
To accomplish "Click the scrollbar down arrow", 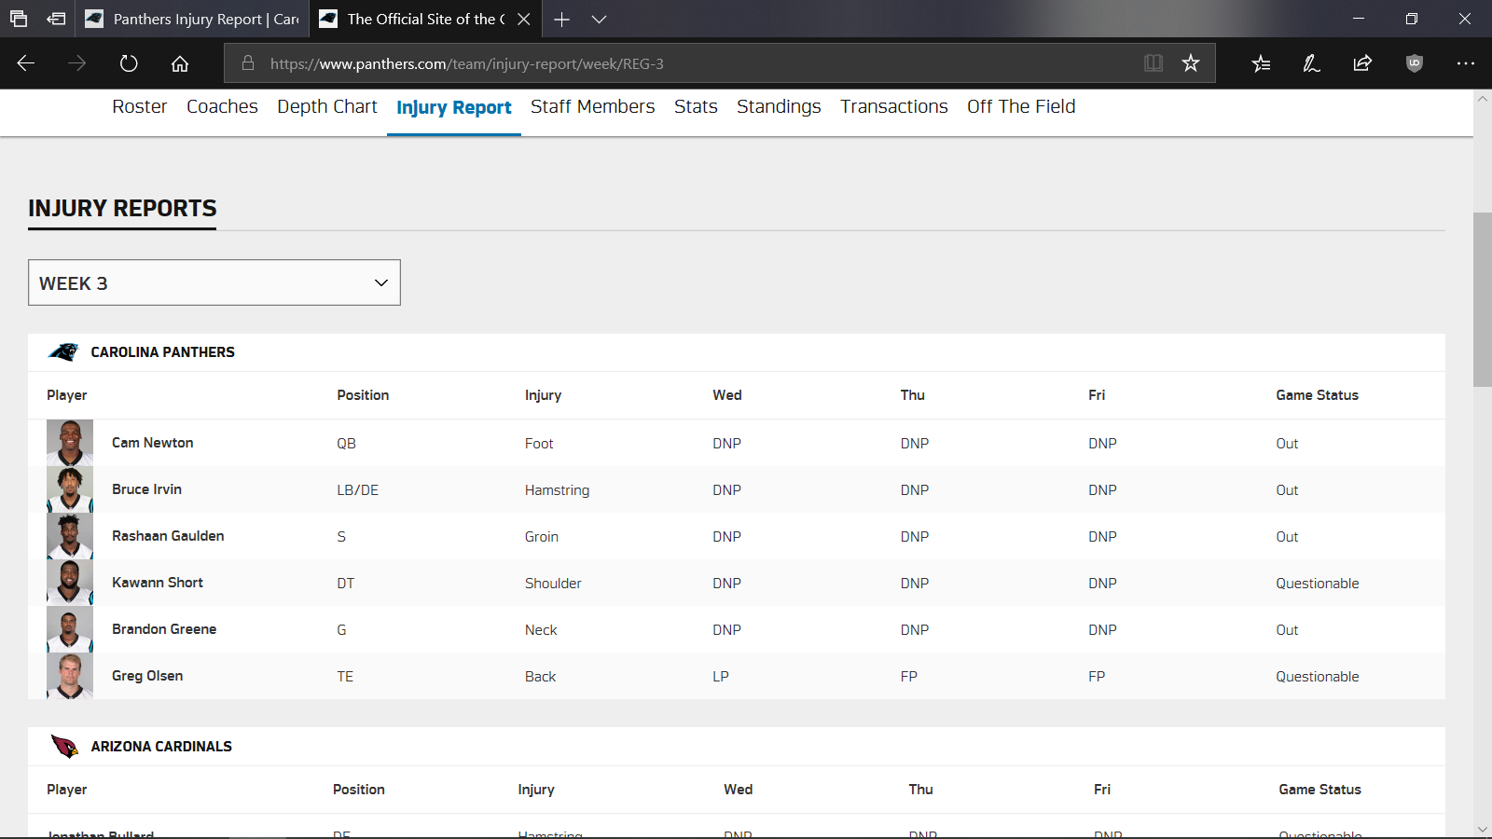I will click(1483, 829).
